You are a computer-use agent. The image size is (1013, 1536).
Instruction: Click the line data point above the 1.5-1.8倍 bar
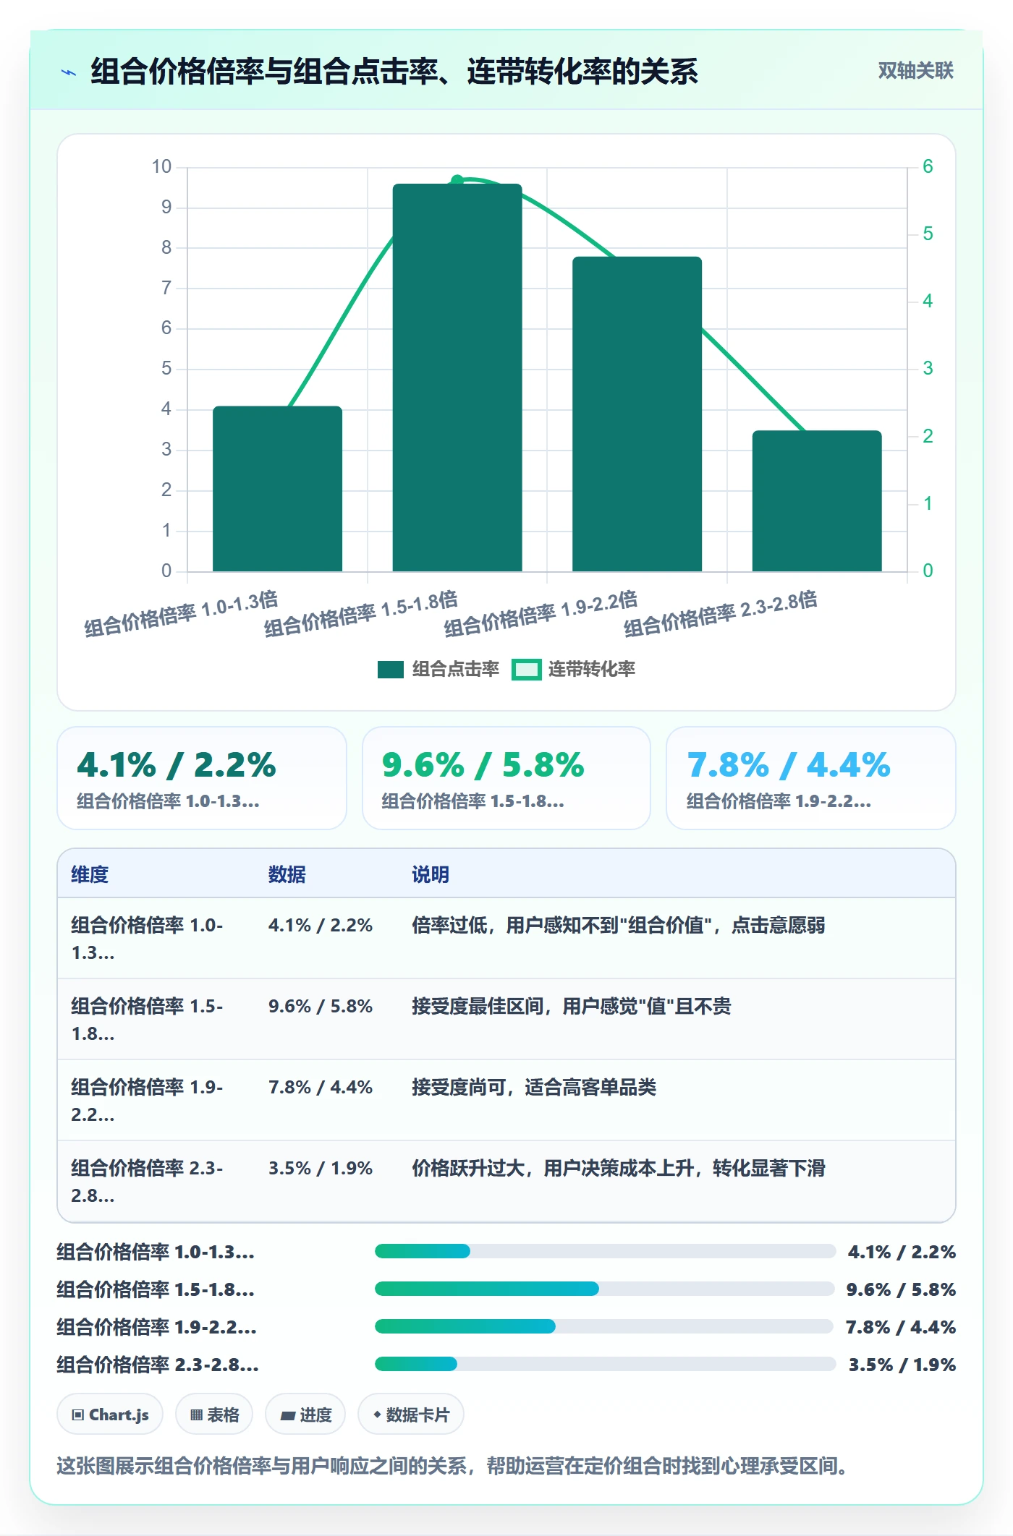(457, 180)
